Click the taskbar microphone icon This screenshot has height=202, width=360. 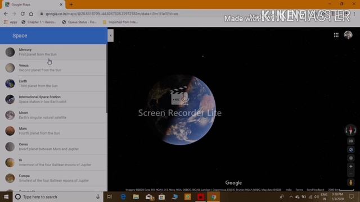coord(98,197)
